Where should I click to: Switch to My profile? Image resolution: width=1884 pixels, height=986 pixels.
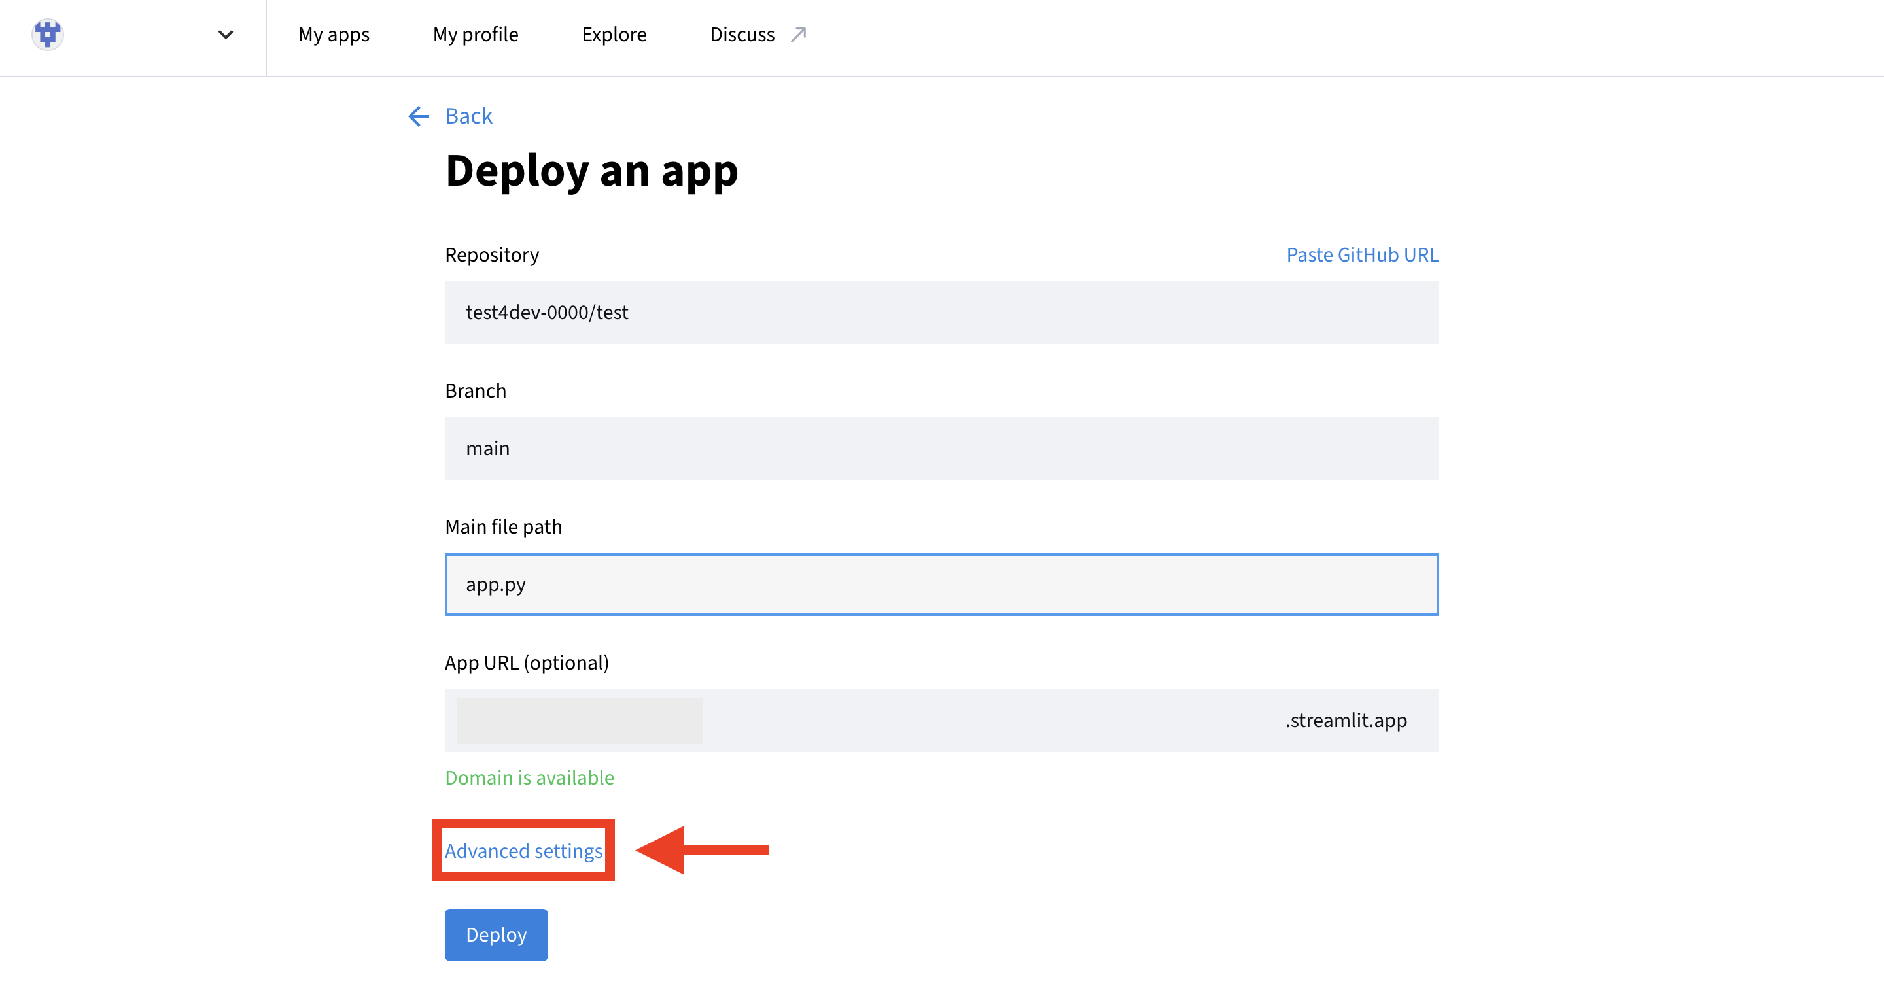476,33
